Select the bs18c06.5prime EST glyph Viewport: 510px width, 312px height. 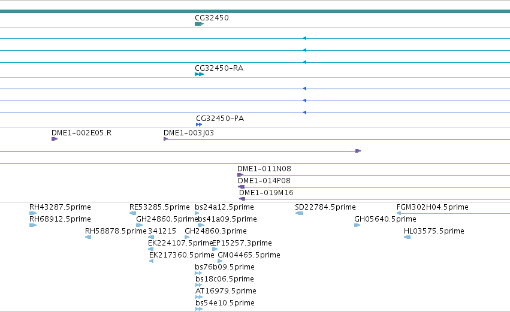199,285
